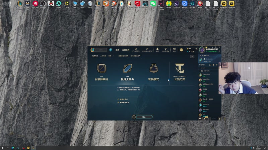
Task: Open the 加入自定义对局 tab
Action: [x=136, y=56]
